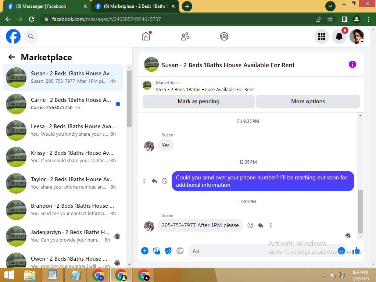Screen dimensions: 376x282
Task: Open File Explorer from taskbar
Action: [30, 275]
